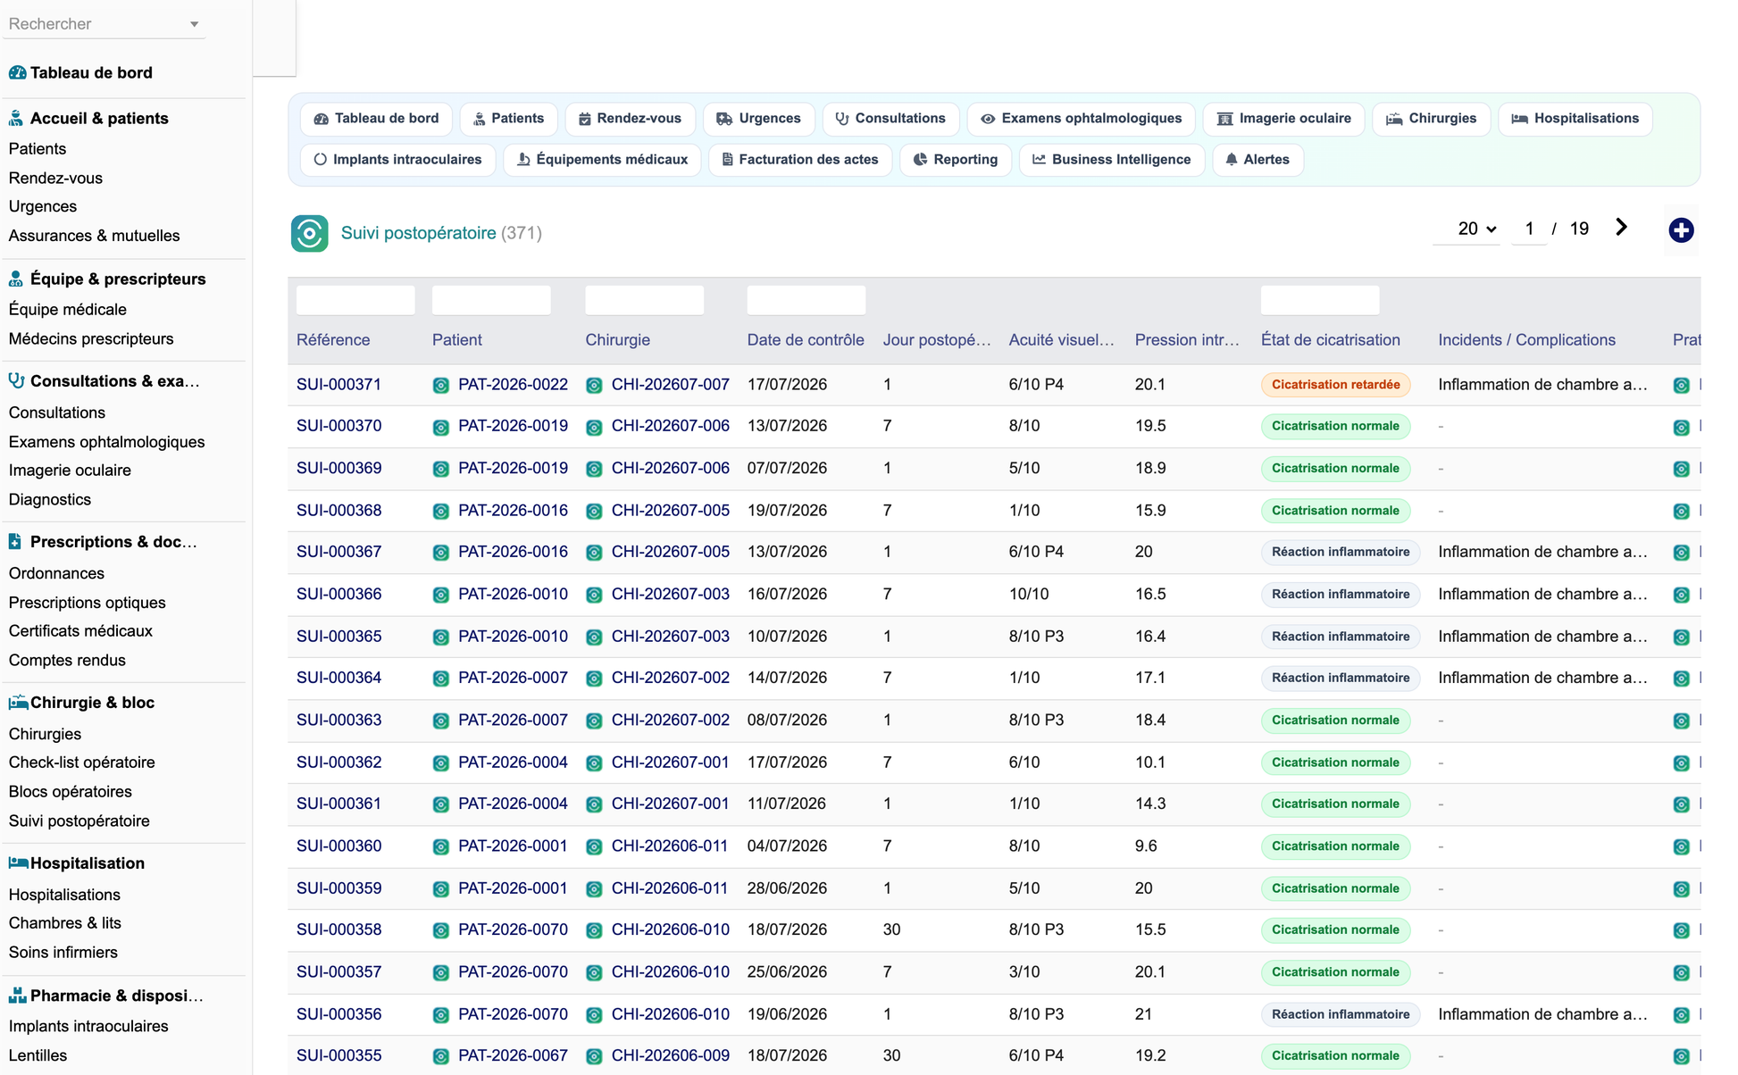This screenshot has height=1075, width=1738.
Task: Click Cicatrisation retardée badge in SUI-000371 row
Action: [1335, 385]
